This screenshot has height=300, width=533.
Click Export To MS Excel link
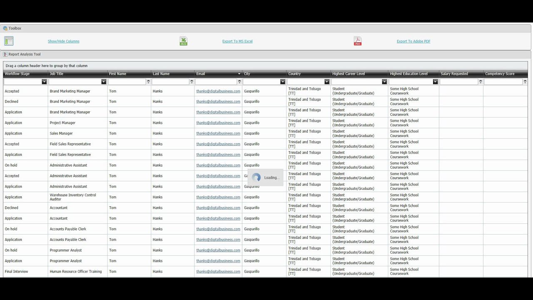coord(237,41)
